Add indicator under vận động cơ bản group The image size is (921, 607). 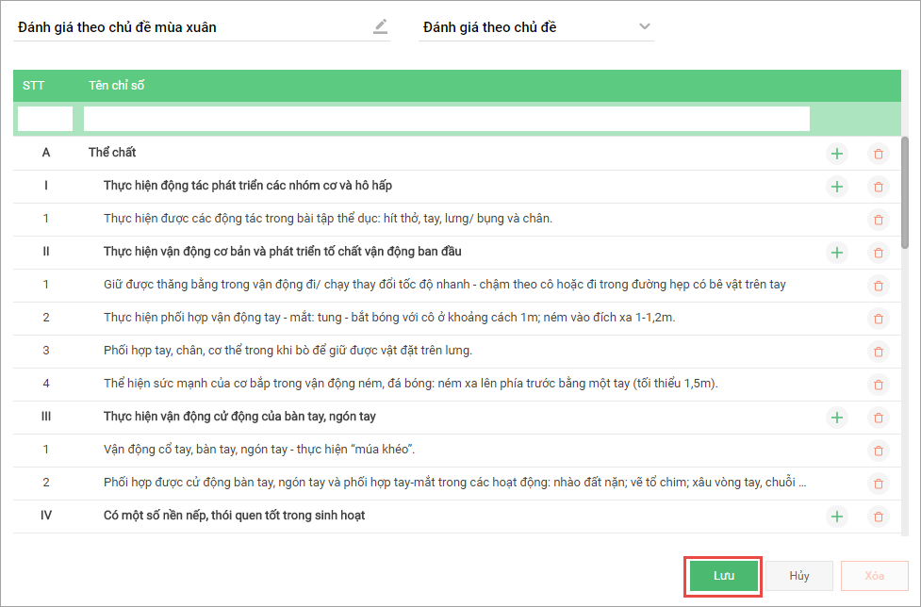tap(836, 252)
